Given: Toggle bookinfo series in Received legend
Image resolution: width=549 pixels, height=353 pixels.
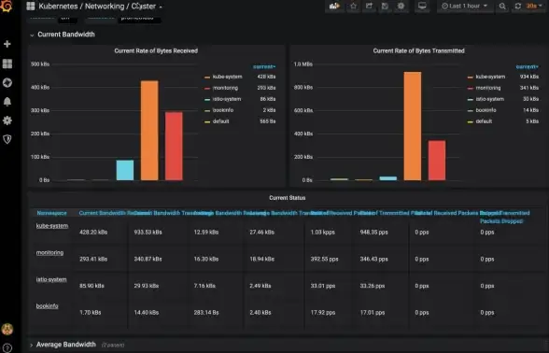Looking at the screenshot, I should [222, 110].
